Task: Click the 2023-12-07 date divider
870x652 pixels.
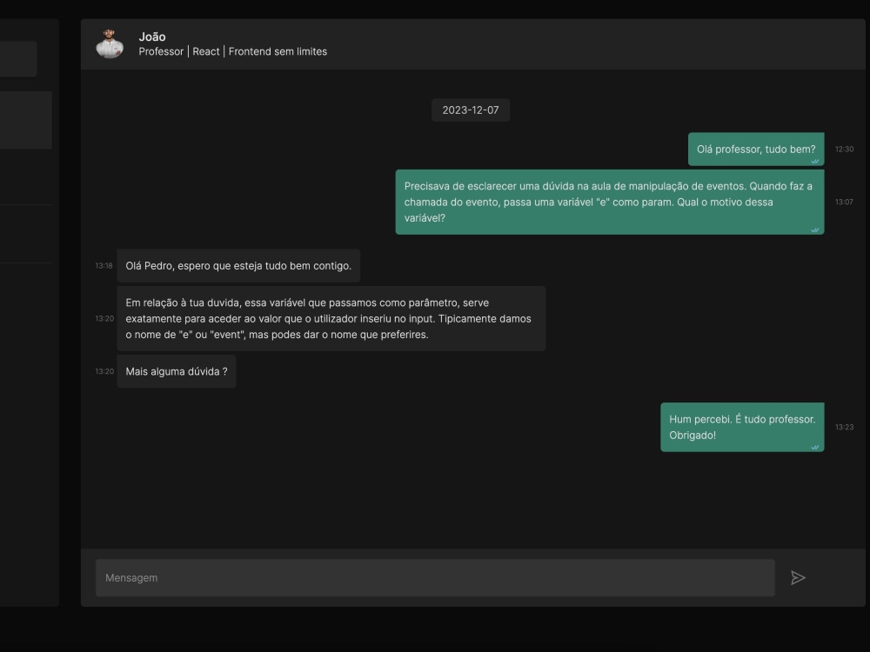Action: pyautogui.click(x=470, y=110)
